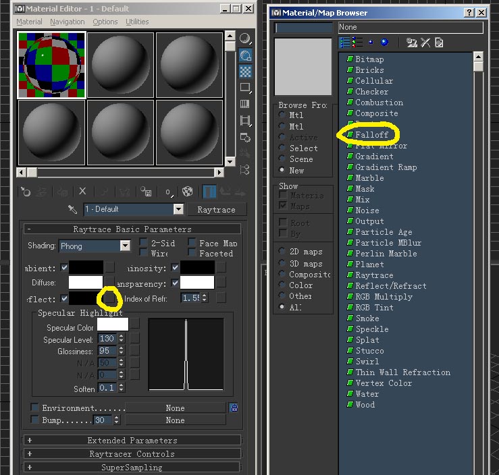Click the Get Material icon

point(25,192)
